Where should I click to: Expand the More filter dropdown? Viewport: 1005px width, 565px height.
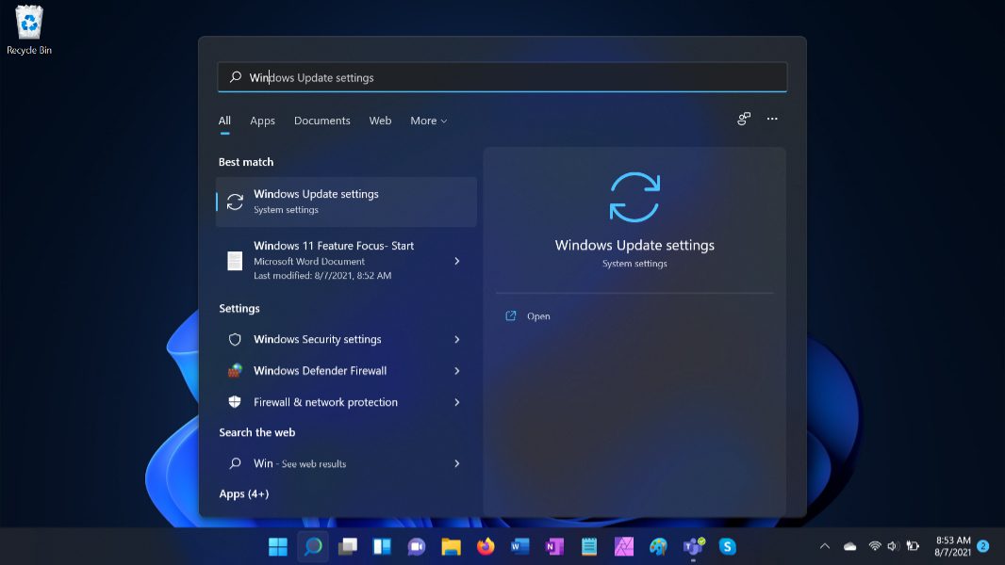pyautogui.click(x=428, y=121)
